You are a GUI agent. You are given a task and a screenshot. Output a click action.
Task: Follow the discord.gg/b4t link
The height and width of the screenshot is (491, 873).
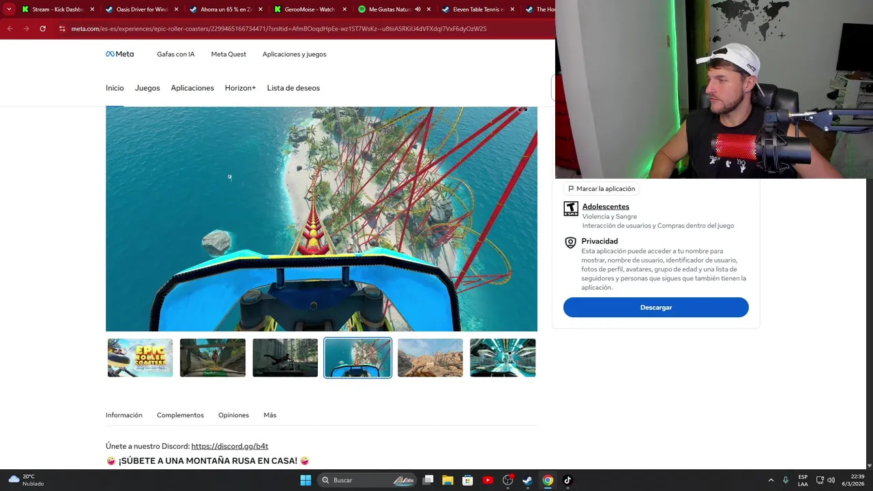point(230,446)
